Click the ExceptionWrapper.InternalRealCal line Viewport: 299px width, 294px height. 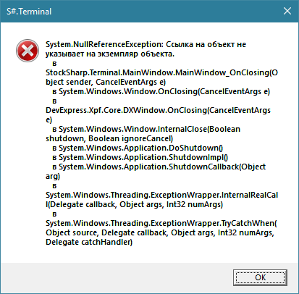[161, 195]
